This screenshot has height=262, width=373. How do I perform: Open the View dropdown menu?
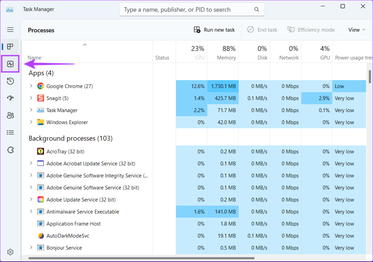[357, 30]
